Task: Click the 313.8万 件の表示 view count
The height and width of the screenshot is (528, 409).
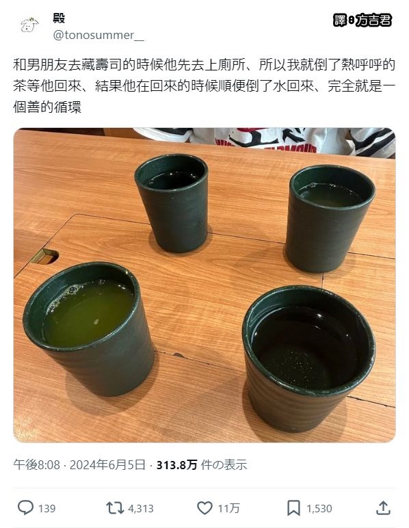Action: point(202,464)
